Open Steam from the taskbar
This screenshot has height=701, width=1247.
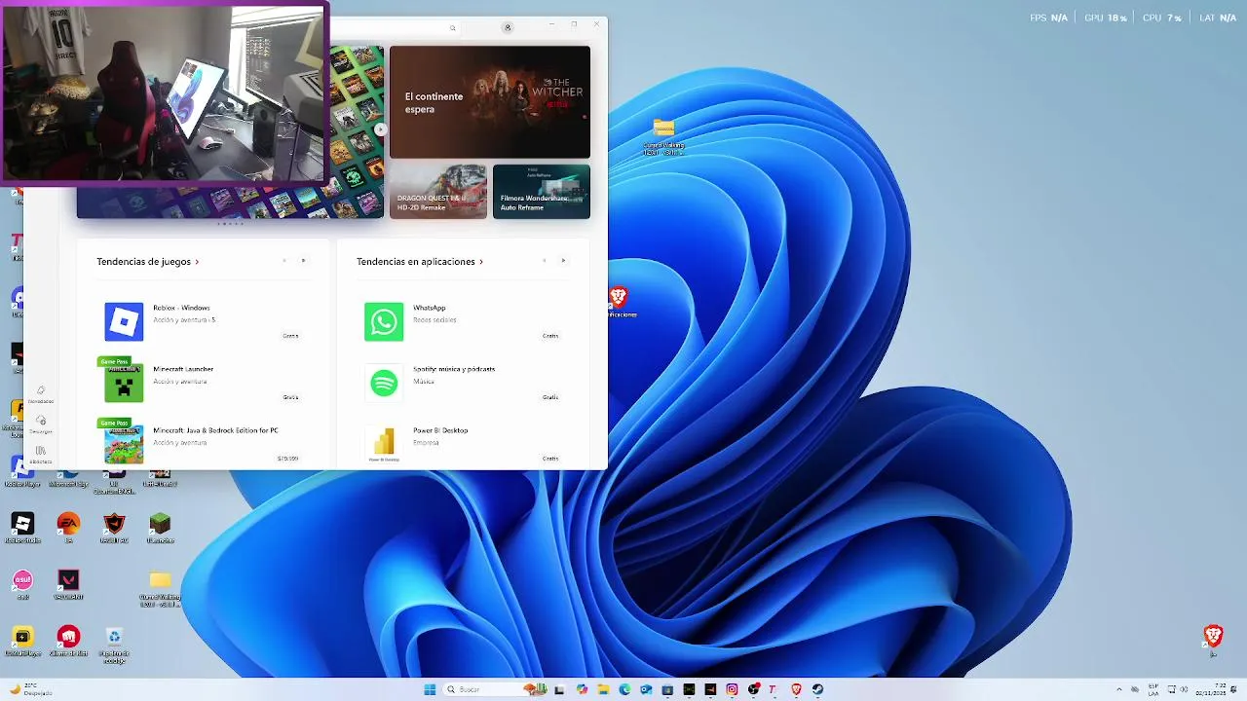click(x=817, y=689)
